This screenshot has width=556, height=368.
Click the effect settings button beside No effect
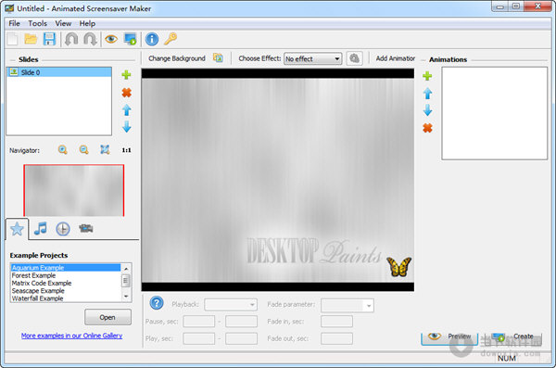click(x=354, y=58)
